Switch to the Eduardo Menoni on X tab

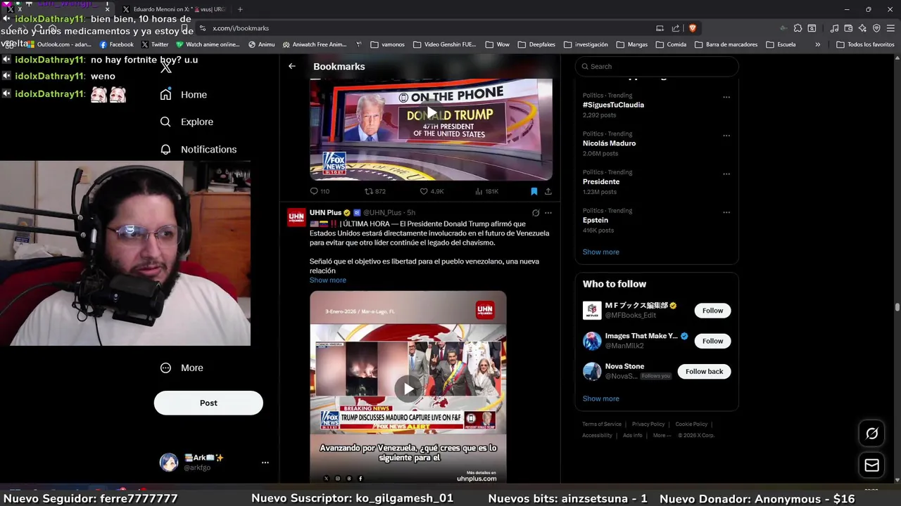coord(176,9)
